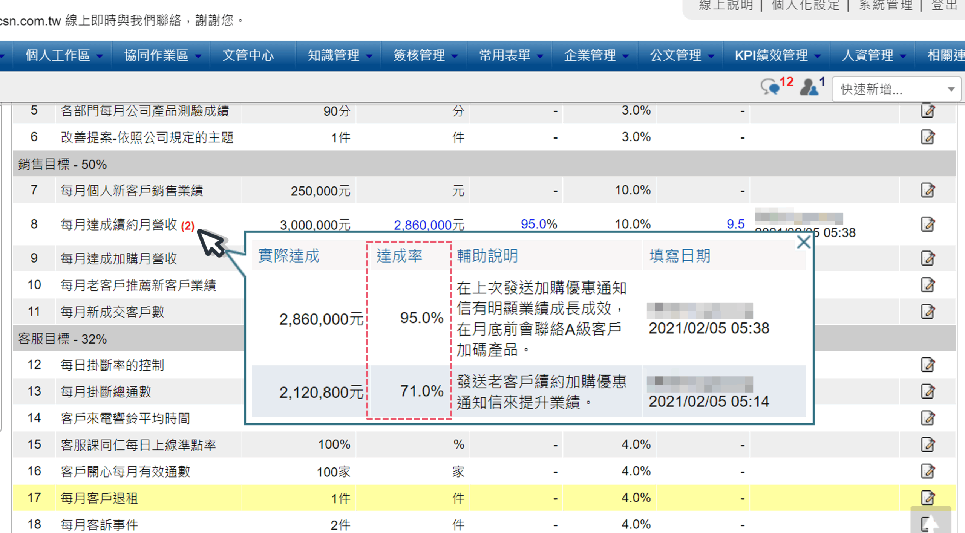Click the red (2) record count
The height and width of the screenshot is (533, 965).
coord(187,226)
